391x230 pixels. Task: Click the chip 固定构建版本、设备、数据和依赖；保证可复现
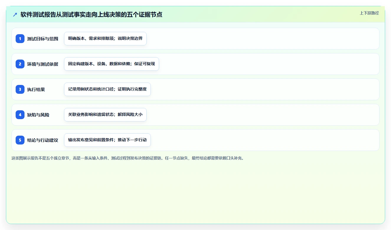click(112, 64)
